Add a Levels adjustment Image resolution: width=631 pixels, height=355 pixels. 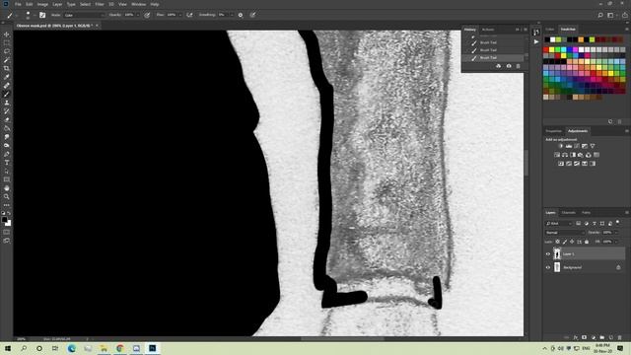(x=569, y=146)
